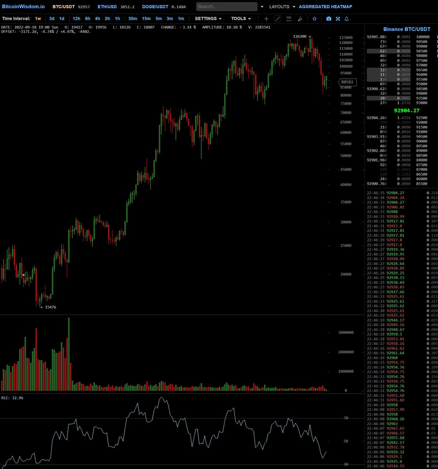Open the TOOLS dropdown menu
Screen dimensions: 438x469
coord(241,18)
